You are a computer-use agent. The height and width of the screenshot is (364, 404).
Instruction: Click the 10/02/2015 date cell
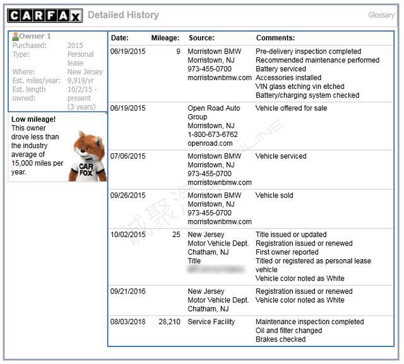coord(128,235)
